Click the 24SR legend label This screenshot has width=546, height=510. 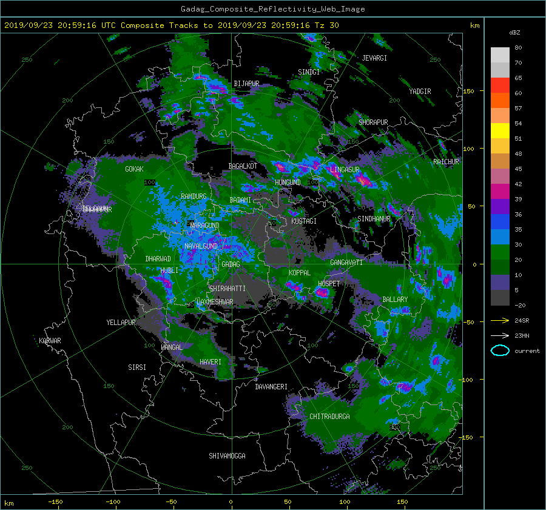tap(522, 320)
